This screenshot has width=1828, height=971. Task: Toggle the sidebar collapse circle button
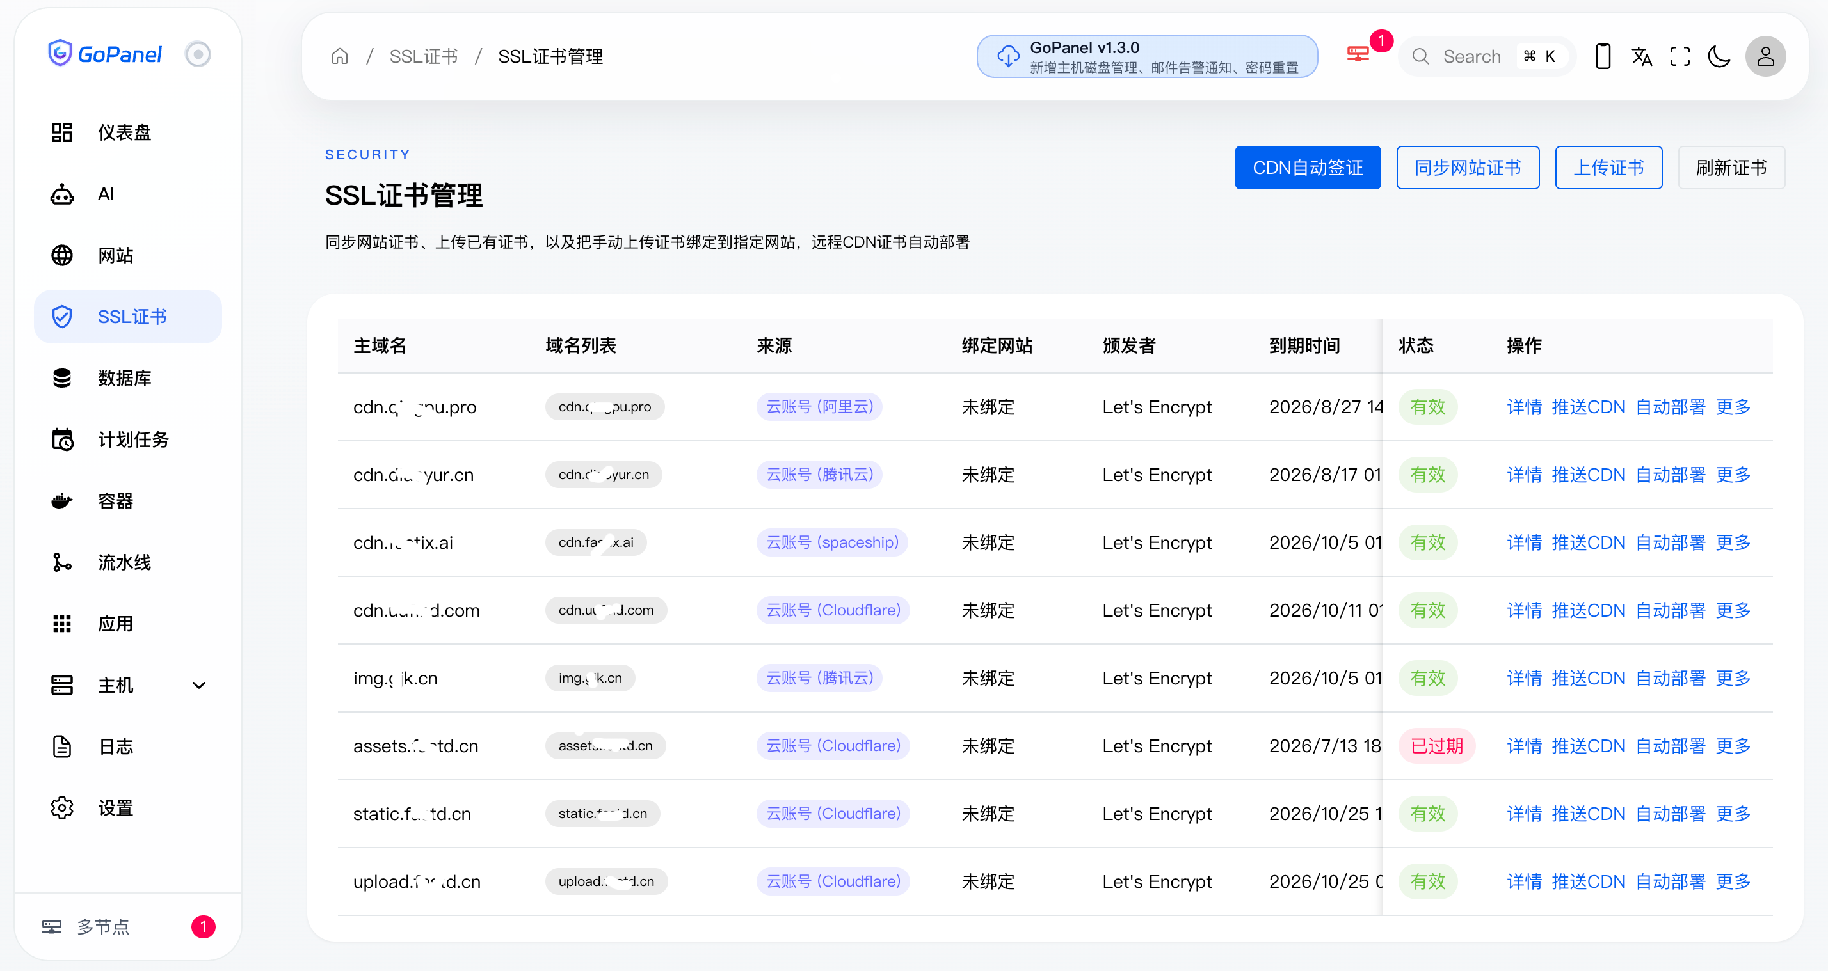click(197, 54)
